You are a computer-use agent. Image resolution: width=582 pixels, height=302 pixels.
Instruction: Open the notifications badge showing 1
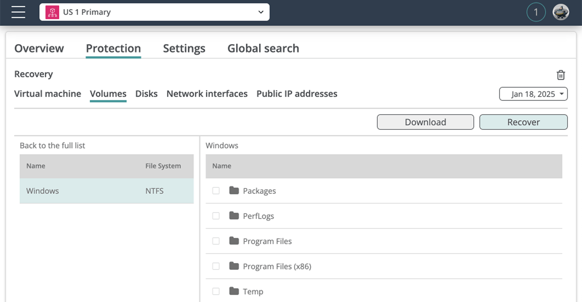[536, 12]
